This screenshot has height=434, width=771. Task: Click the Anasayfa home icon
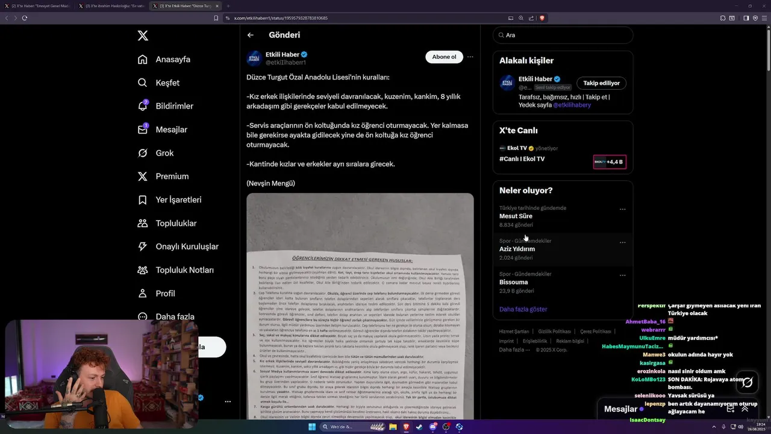click(x=143, y=59)
